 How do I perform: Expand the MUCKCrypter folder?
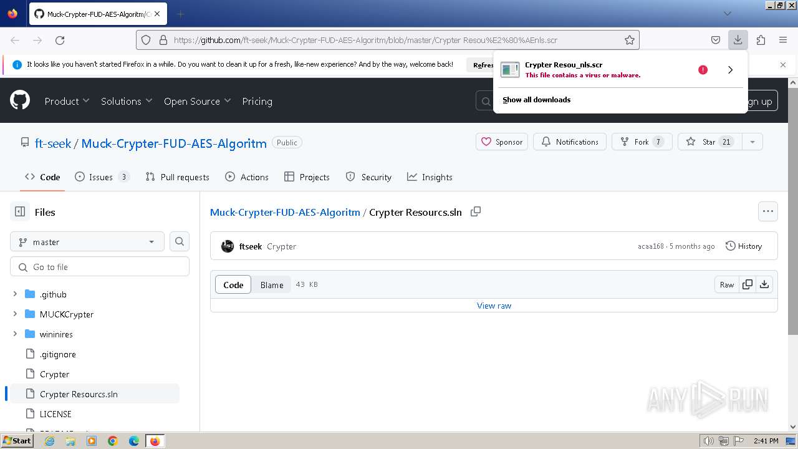pos(15,314)
